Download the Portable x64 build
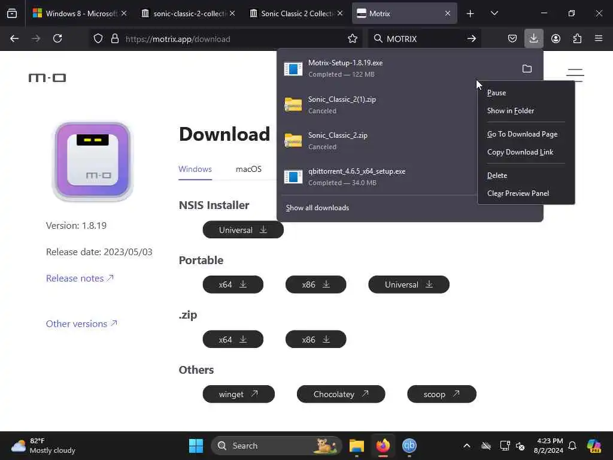The image size is (613, 460). [233, 285]
